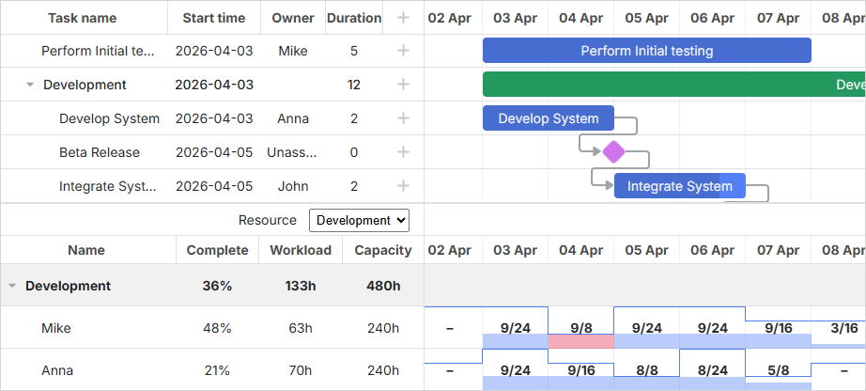Click Anna's 9/16 cell on 04 Apr
Image resolution: width=866 pixels, height=391 pixels.
pos(581,370)
